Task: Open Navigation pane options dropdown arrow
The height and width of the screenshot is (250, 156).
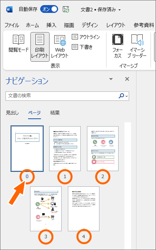Action: pos(111,79)
